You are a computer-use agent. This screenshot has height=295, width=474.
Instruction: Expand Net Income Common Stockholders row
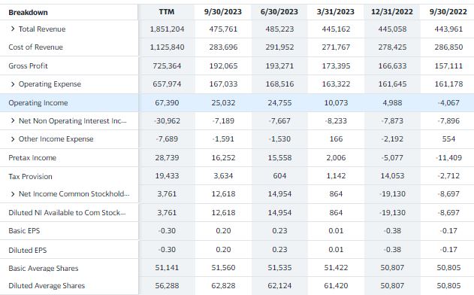pos(12,194)
